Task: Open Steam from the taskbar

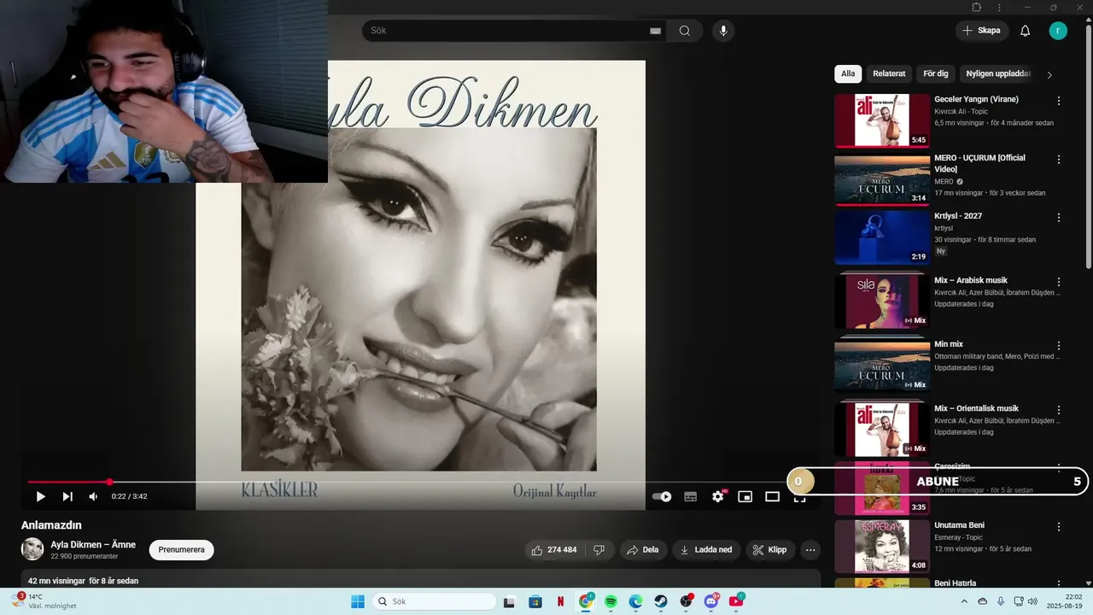Action: (661, 601)
